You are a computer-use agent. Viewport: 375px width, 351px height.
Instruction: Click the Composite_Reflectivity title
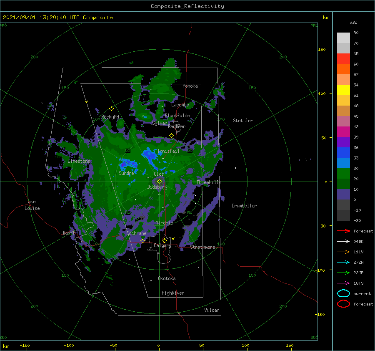coord(187,6)
